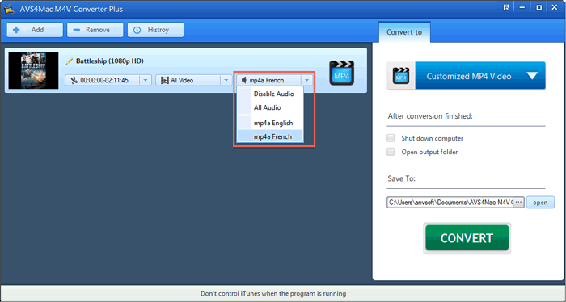
Task: Switch to the Convert to tab
Action: tap(404, 32)
